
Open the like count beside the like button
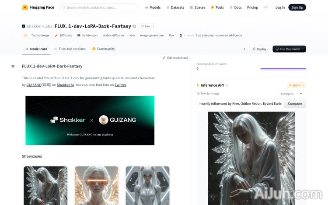[154, 26]
